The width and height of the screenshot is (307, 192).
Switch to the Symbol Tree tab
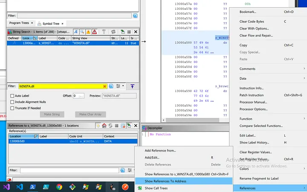point(51,23)
